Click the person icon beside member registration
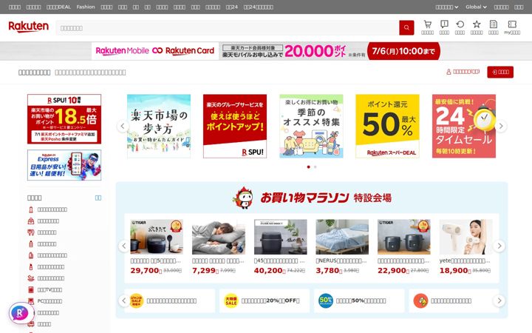532x333 pixels. pos(449,72)
